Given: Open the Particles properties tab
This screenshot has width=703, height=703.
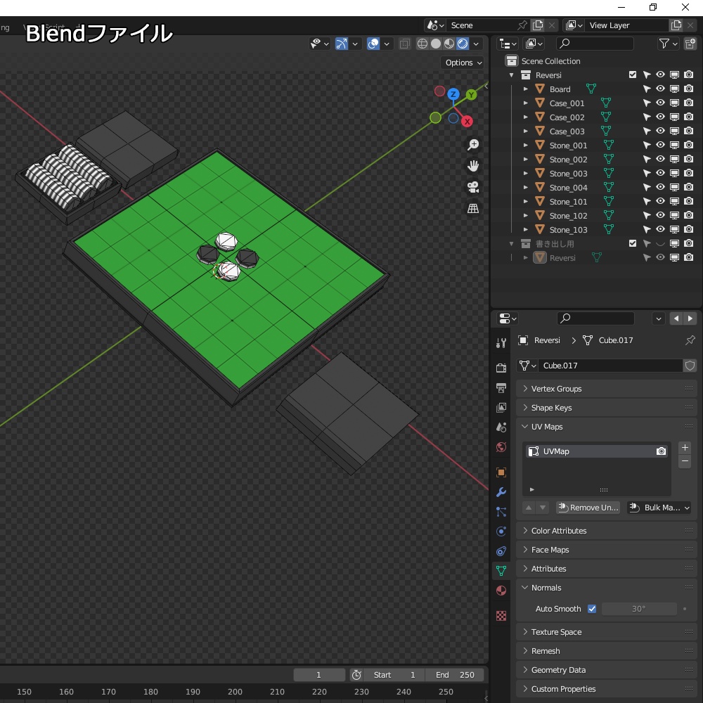Looking at the screenshot, I should (x=501, y=512).
